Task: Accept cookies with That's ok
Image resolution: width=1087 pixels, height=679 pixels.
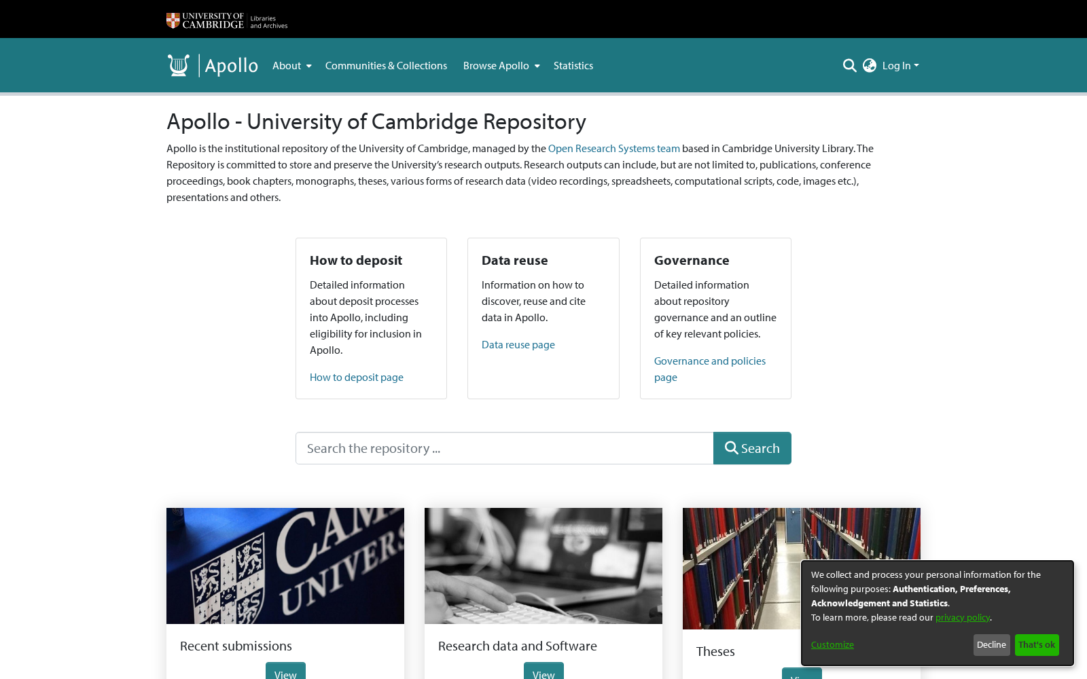Action: pyautogui.click(x=1037, y=645)
